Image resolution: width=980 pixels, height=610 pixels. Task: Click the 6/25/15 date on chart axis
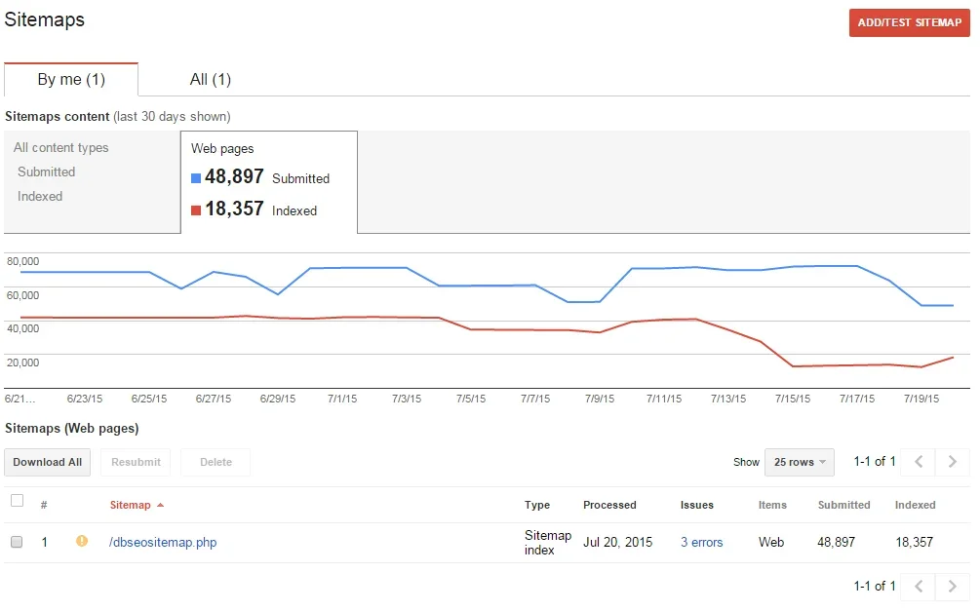(149, 399)
